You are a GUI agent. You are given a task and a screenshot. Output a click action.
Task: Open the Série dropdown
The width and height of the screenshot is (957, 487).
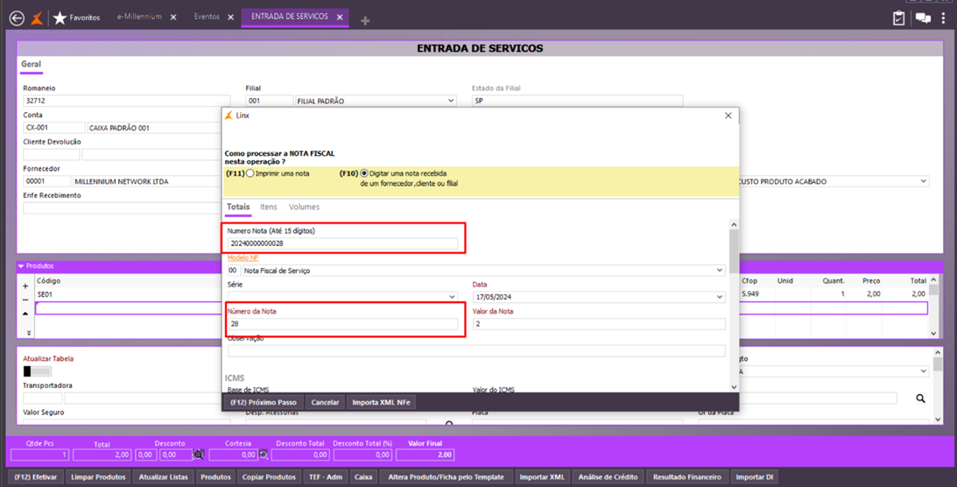point(453,297)
